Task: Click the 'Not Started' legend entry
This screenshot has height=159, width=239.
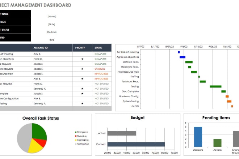Action: pos(82,144)
